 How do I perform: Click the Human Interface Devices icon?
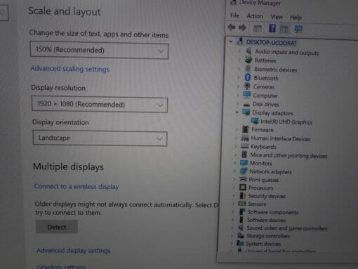pyautogui.click(x=245, y=138)
